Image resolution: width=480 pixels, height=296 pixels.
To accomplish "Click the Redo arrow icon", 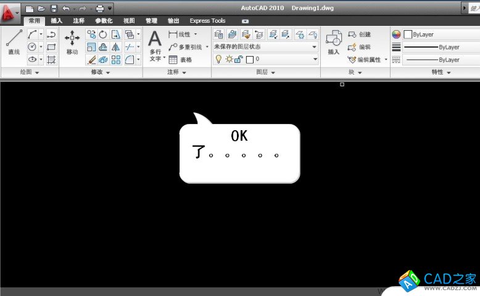I will (82, 9).
